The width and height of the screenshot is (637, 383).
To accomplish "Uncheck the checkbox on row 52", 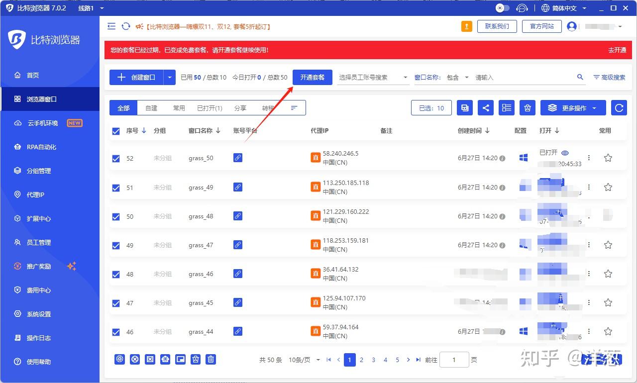I will (x=116, y=158).
